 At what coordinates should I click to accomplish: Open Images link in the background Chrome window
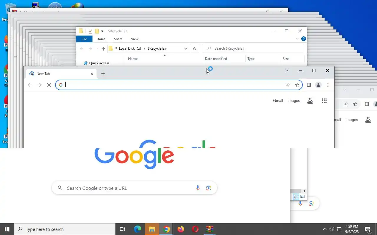(x=352, y=120)
